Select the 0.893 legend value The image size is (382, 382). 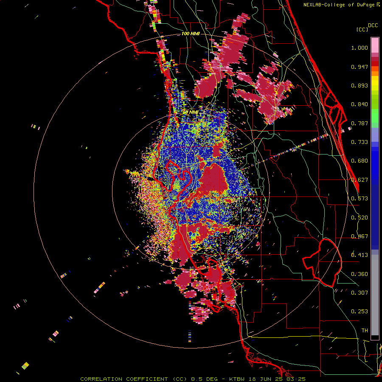[x=360, y=85]
